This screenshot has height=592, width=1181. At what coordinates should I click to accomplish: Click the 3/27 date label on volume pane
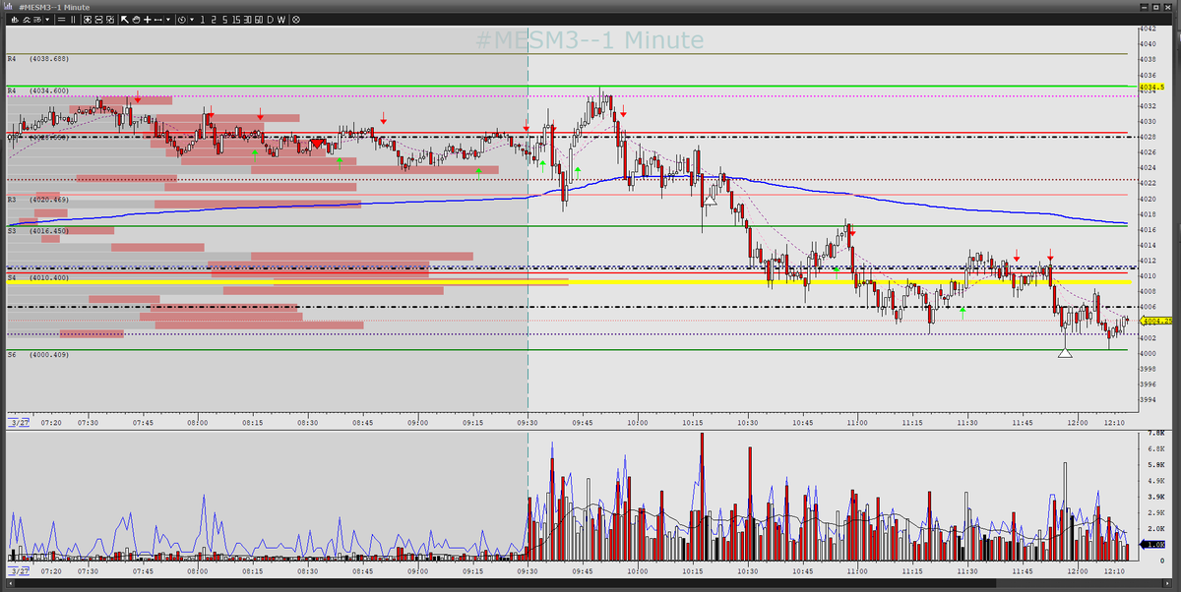[18, 570]
